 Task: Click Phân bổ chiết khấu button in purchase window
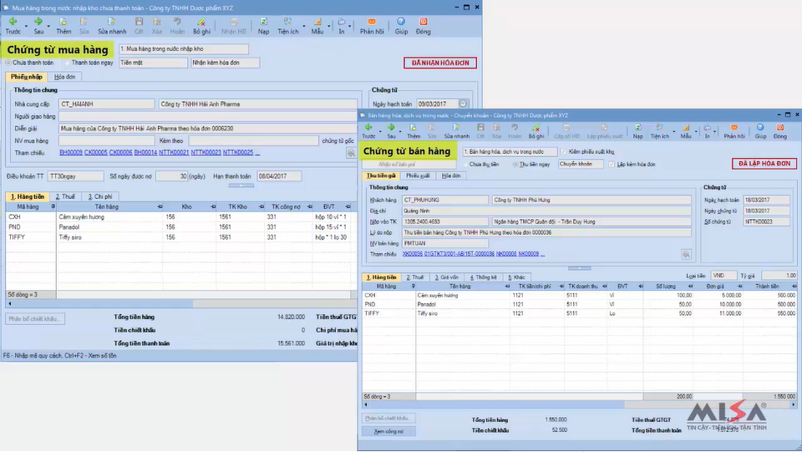pos(35,318)
